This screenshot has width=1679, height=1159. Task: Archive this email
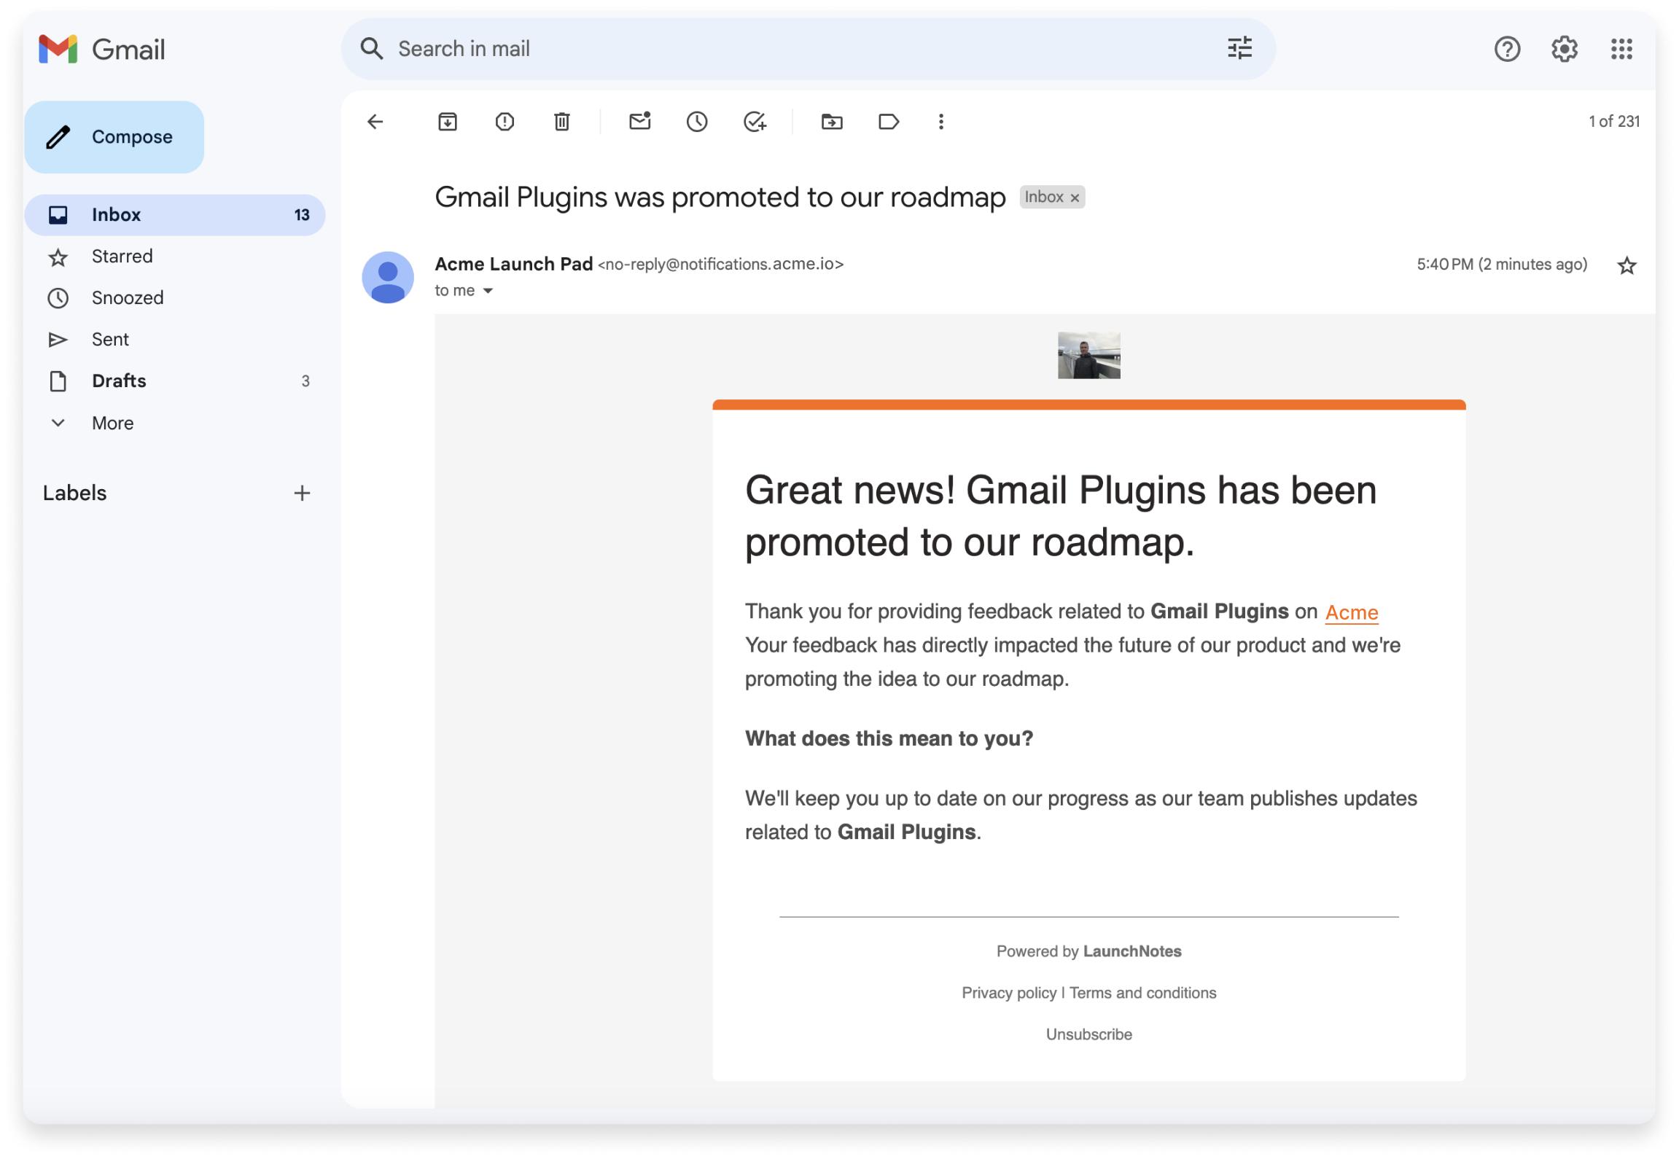coord(448,122)
